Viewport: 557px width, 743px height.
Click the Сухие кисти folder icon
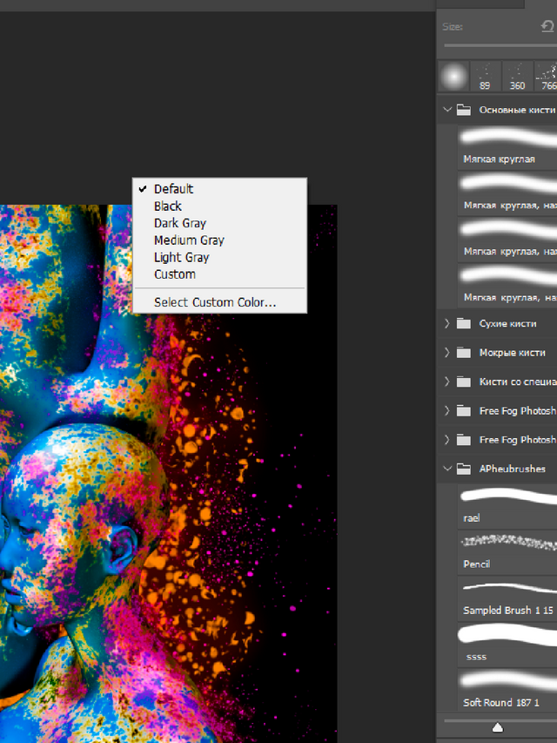click(x=464, y=324)
